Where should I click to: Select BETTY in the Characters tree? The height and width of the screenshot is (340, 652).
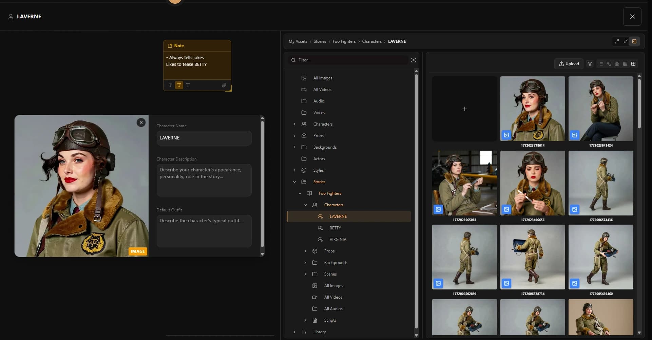point(335,228)
